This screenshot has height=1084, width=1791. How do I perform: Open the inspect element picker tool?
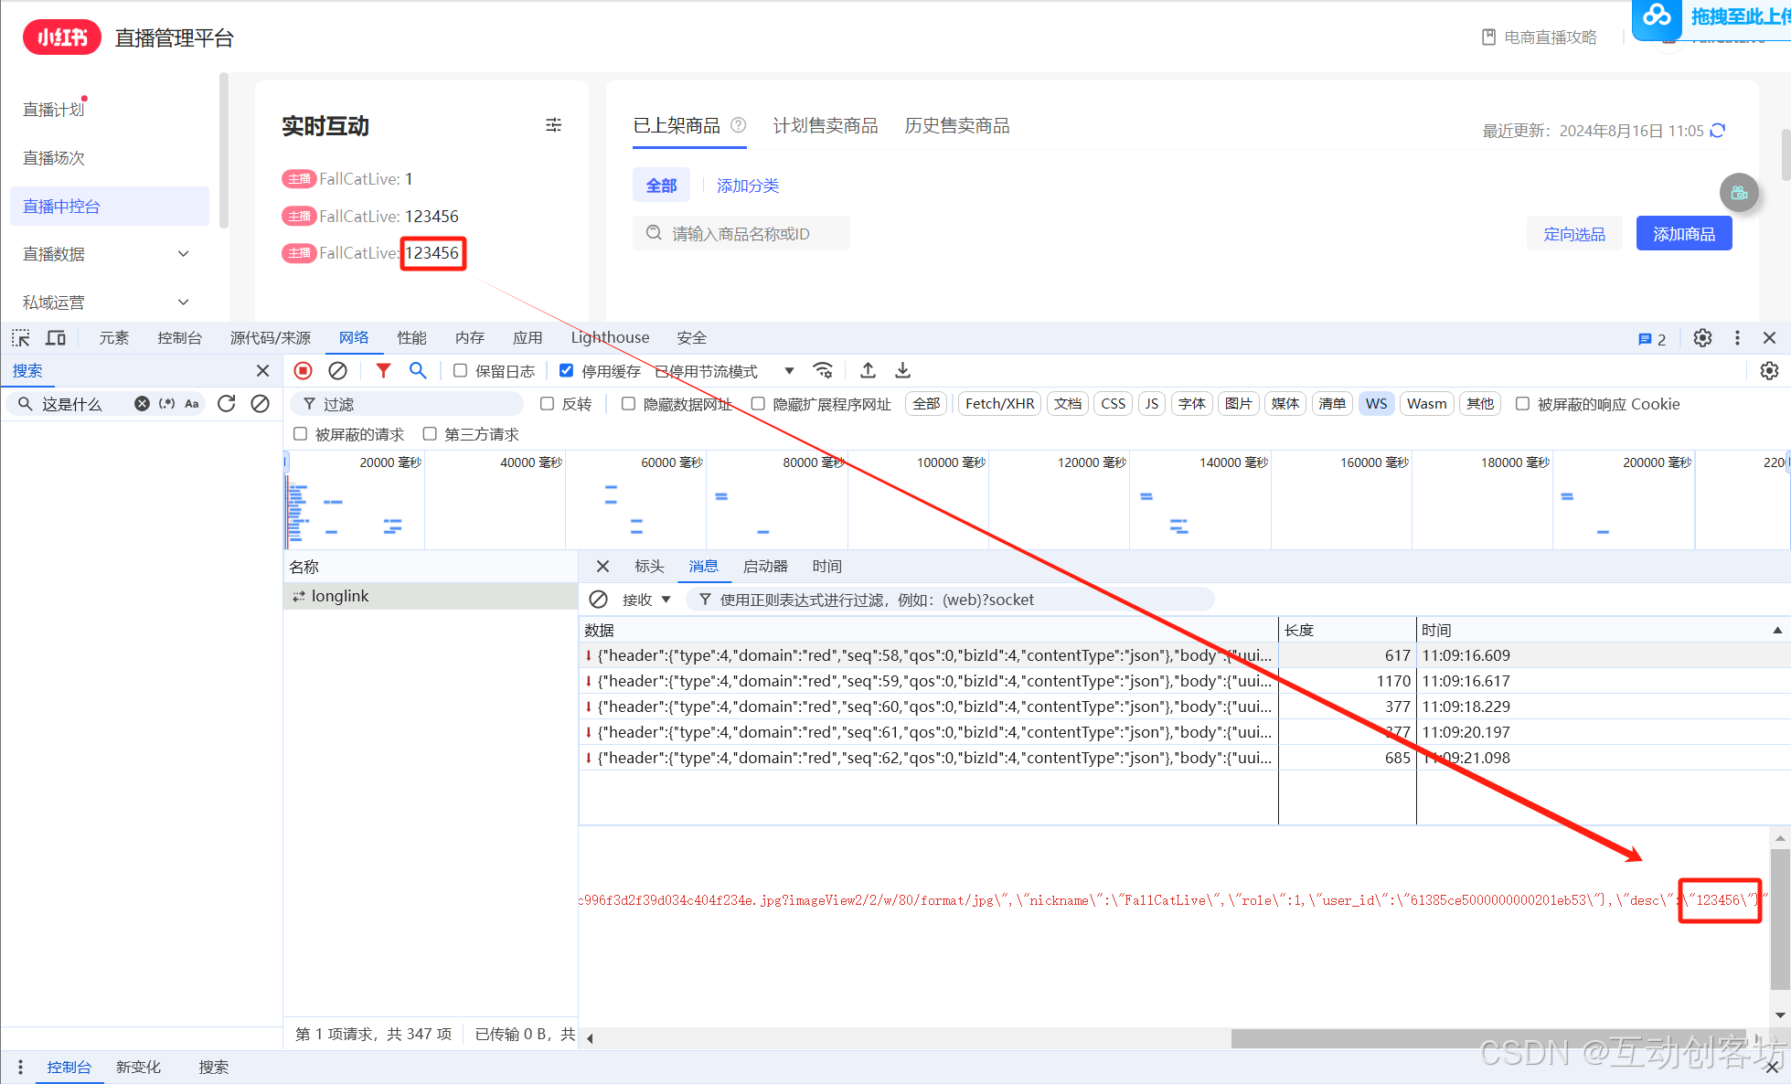20,338
